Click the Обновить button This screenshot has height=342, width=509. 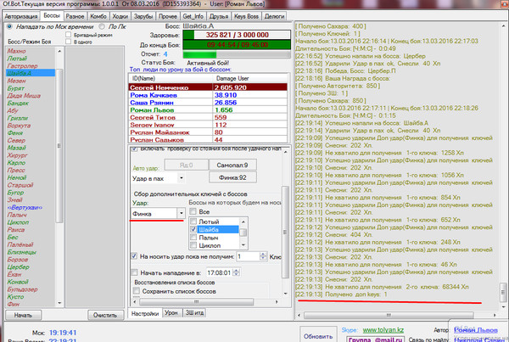[318, 336]
